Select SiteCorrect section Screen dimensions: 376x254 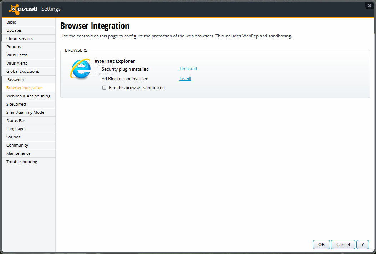29,104
